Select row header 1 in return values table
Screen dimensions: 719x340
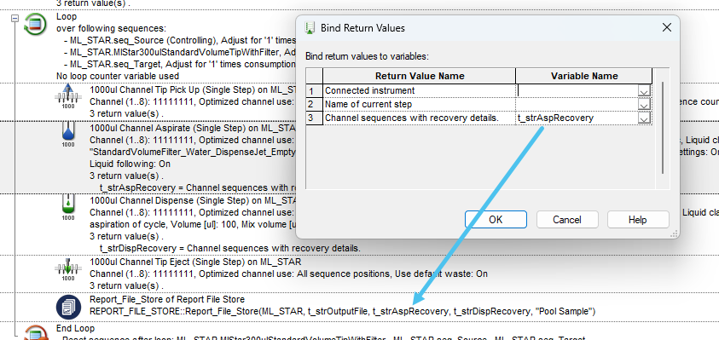[x=314, y=90]
